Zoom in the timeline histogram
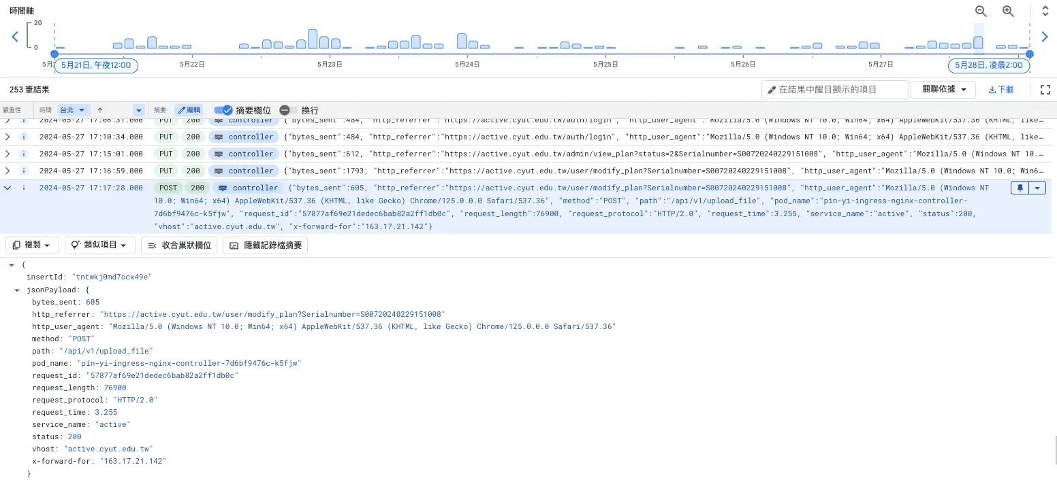 [x=1008, y=11]
